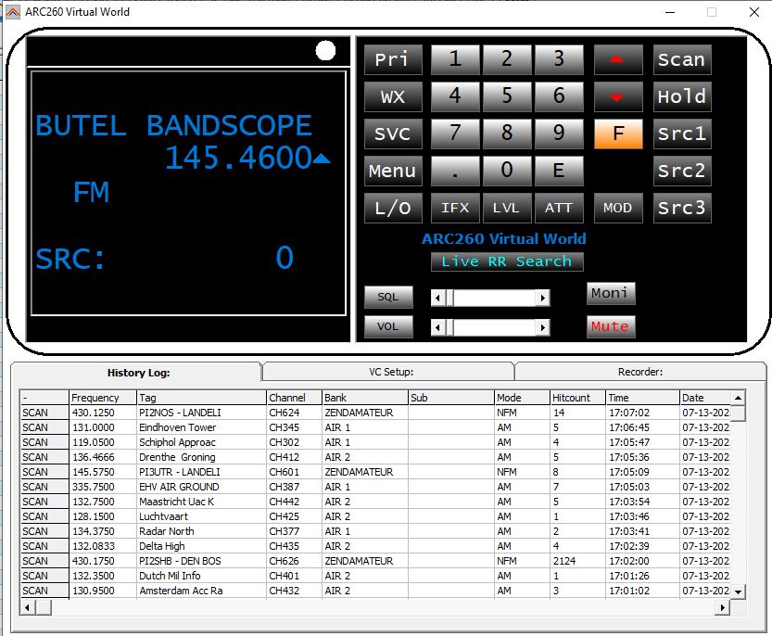The height and width of the screenshot is (636, 772).
Task: Click keypad digit 0
Action: coord(507,171)
